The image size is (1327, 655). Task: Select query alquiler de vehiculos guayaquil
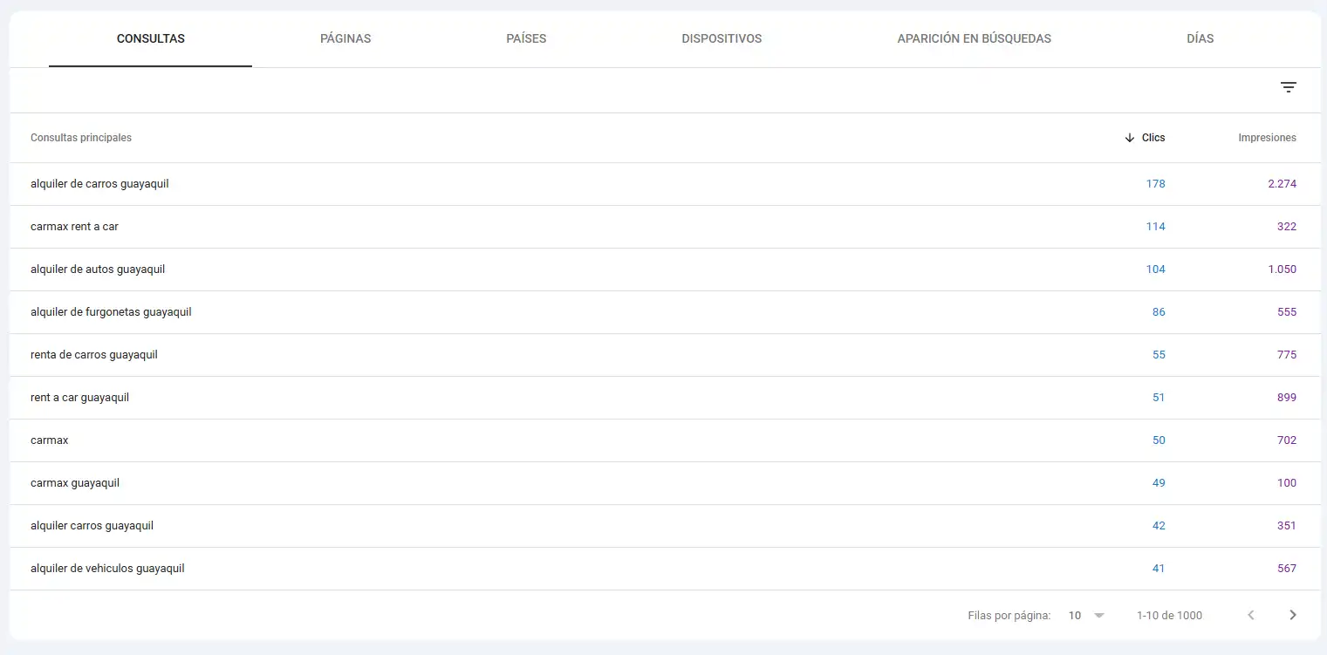(107, 569)
